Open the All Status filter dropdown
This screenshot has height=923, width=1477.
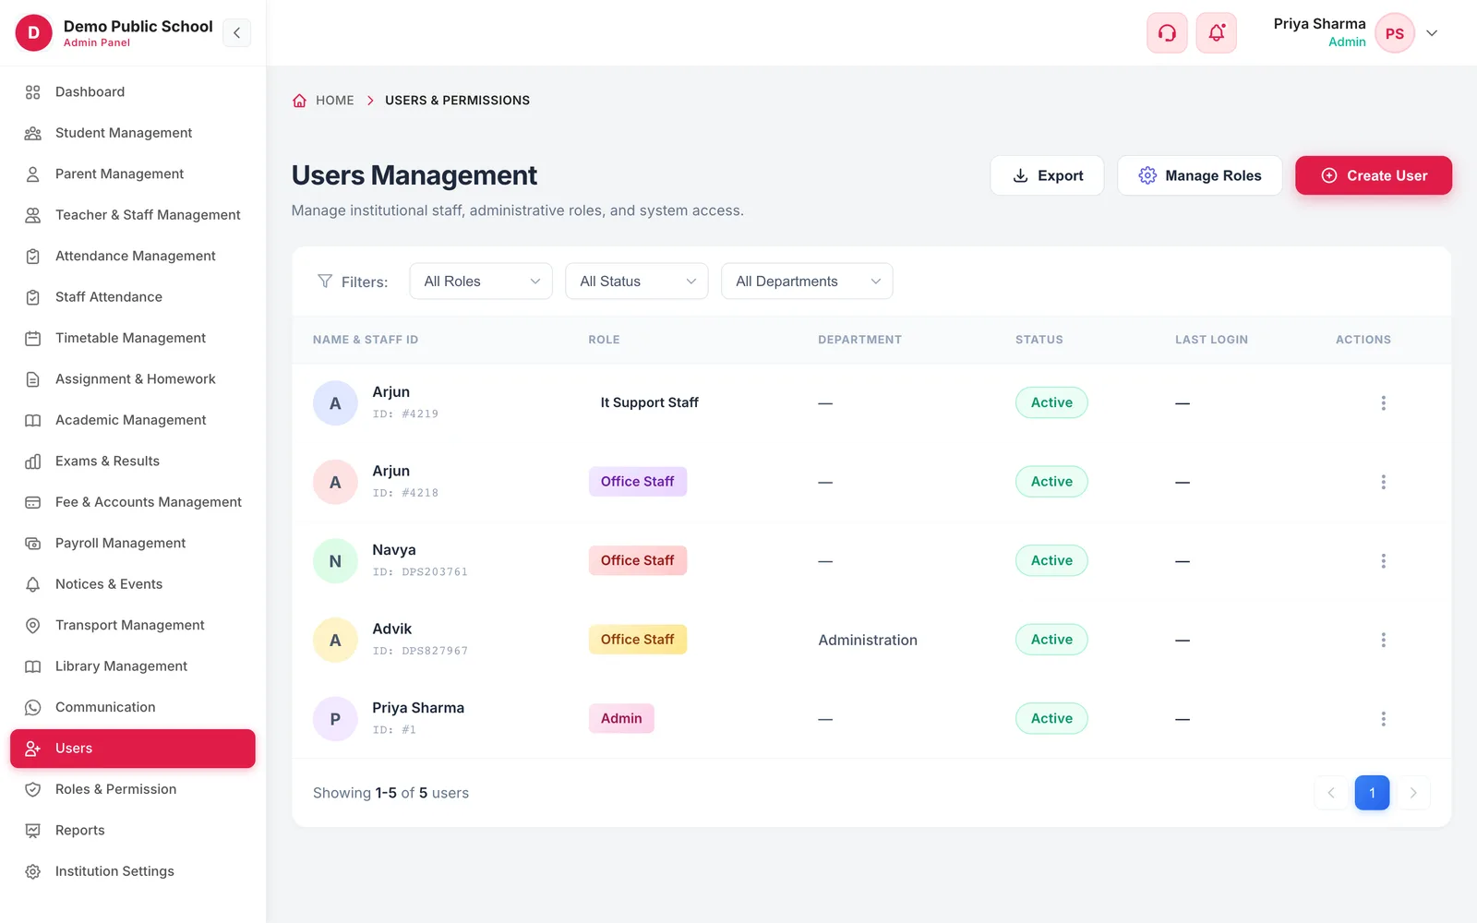coord(637,282)
